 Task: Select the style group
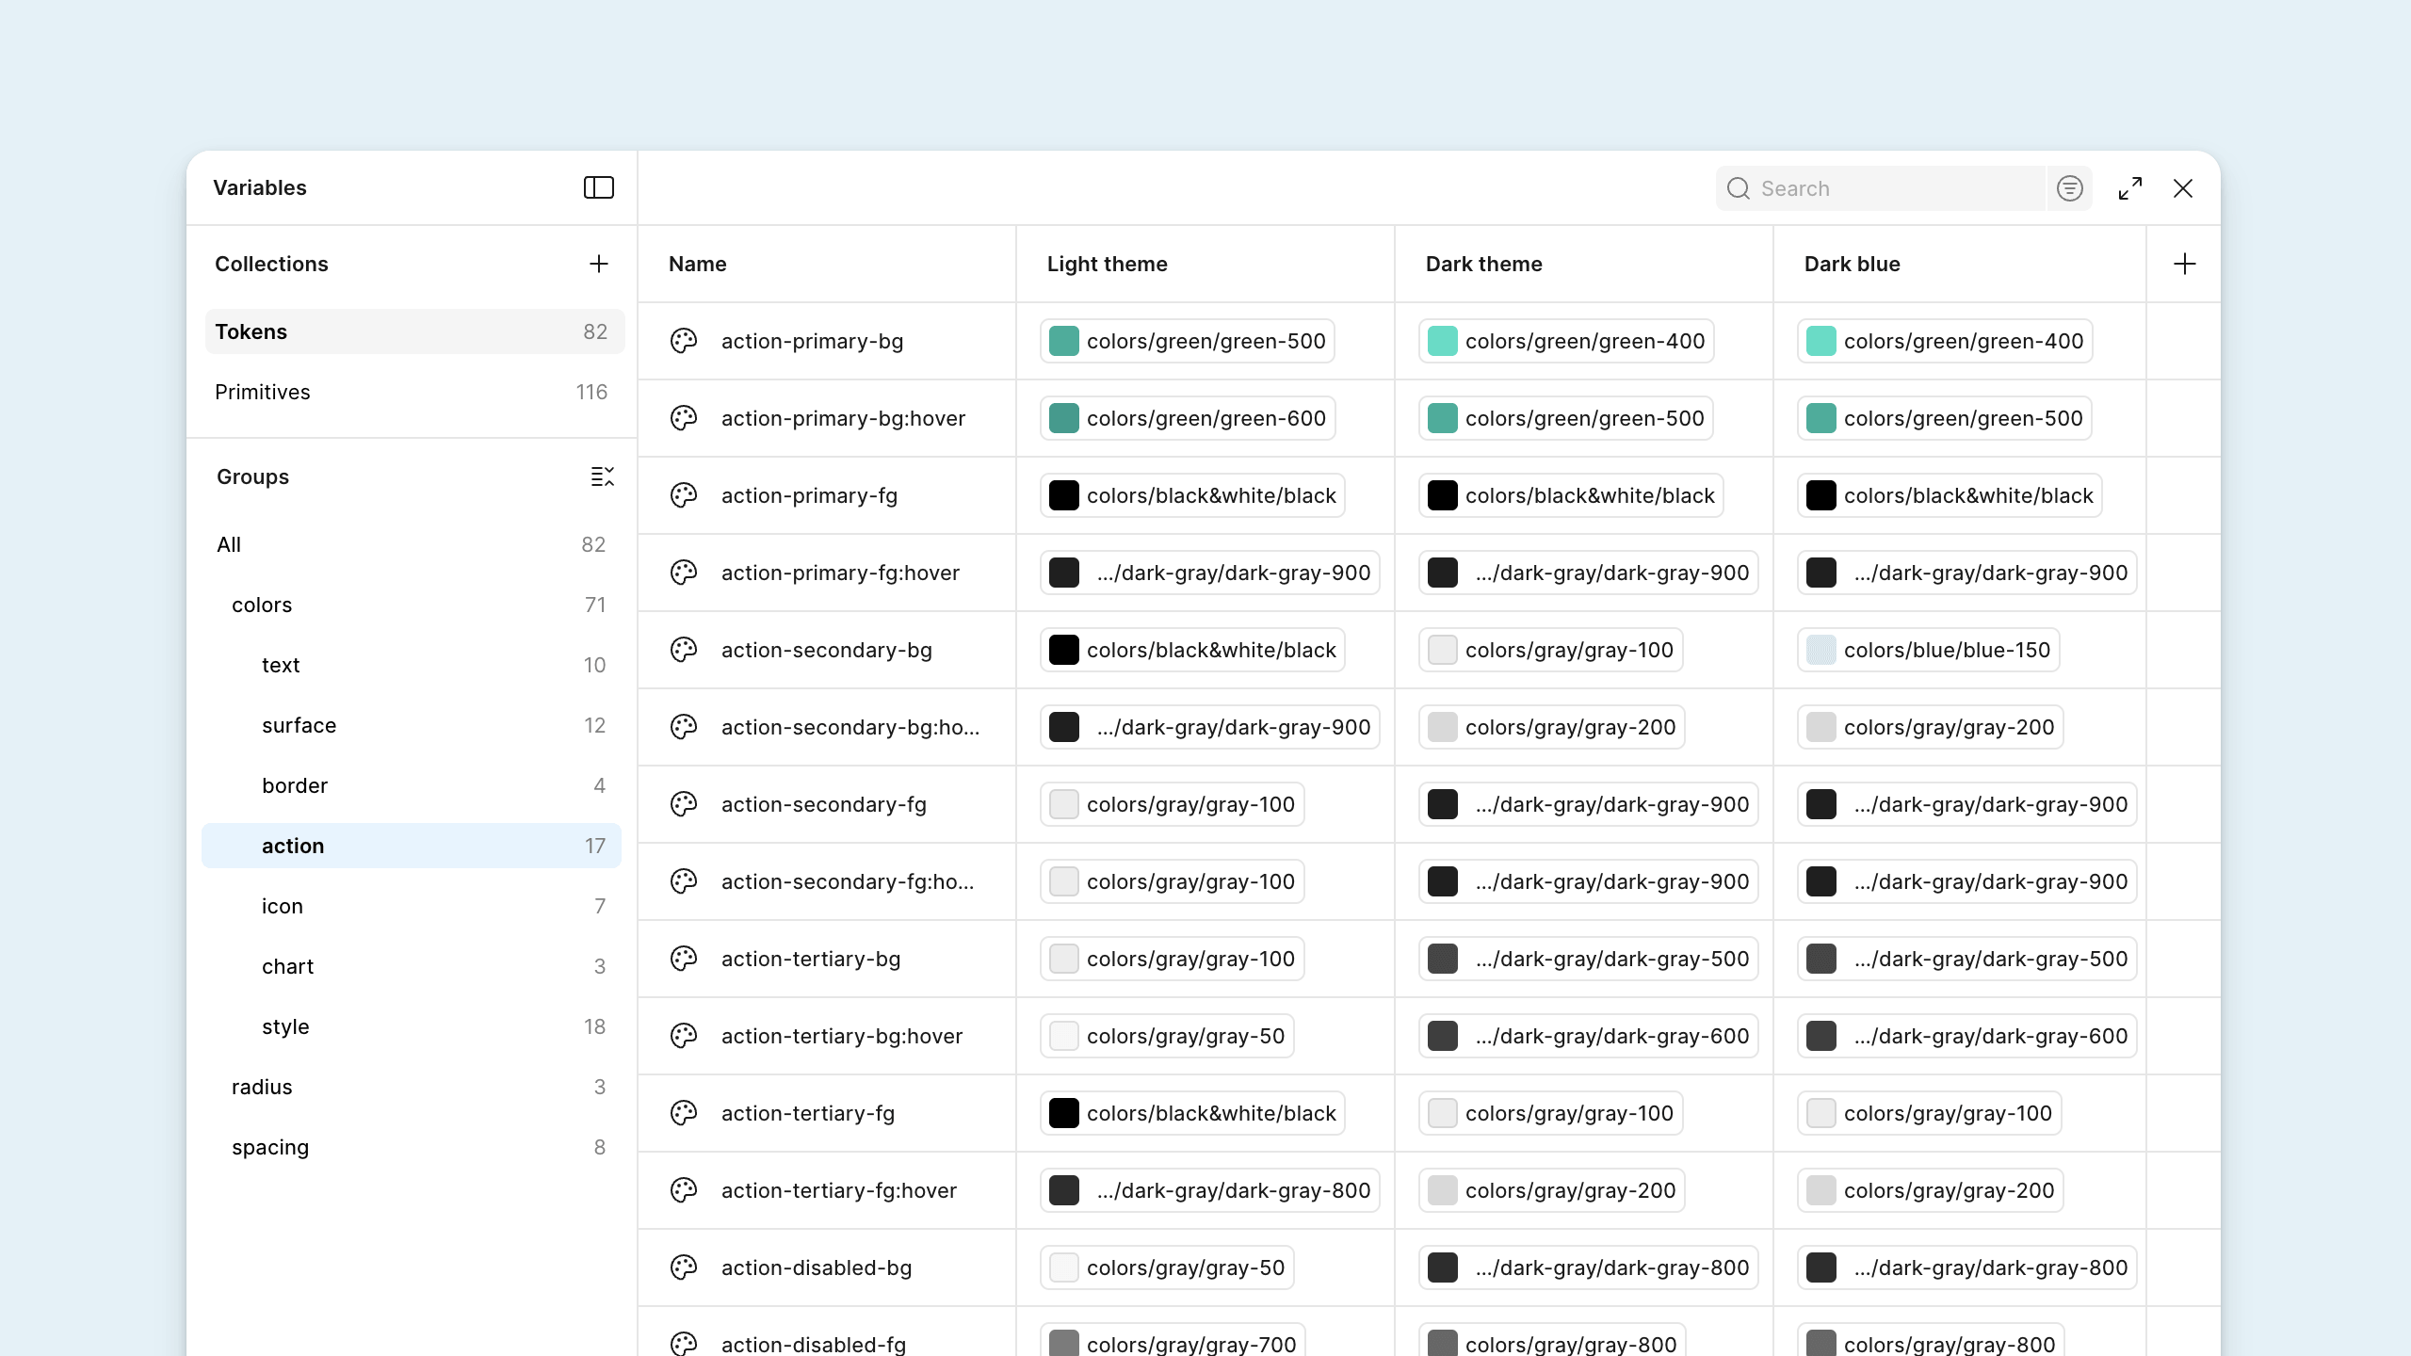(x=284, y=1025)
